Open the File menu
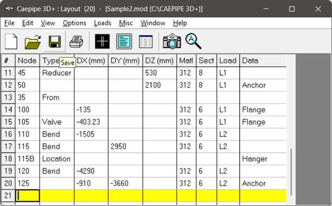The width and height of the screenshot is (332, 206). (9, 23)
